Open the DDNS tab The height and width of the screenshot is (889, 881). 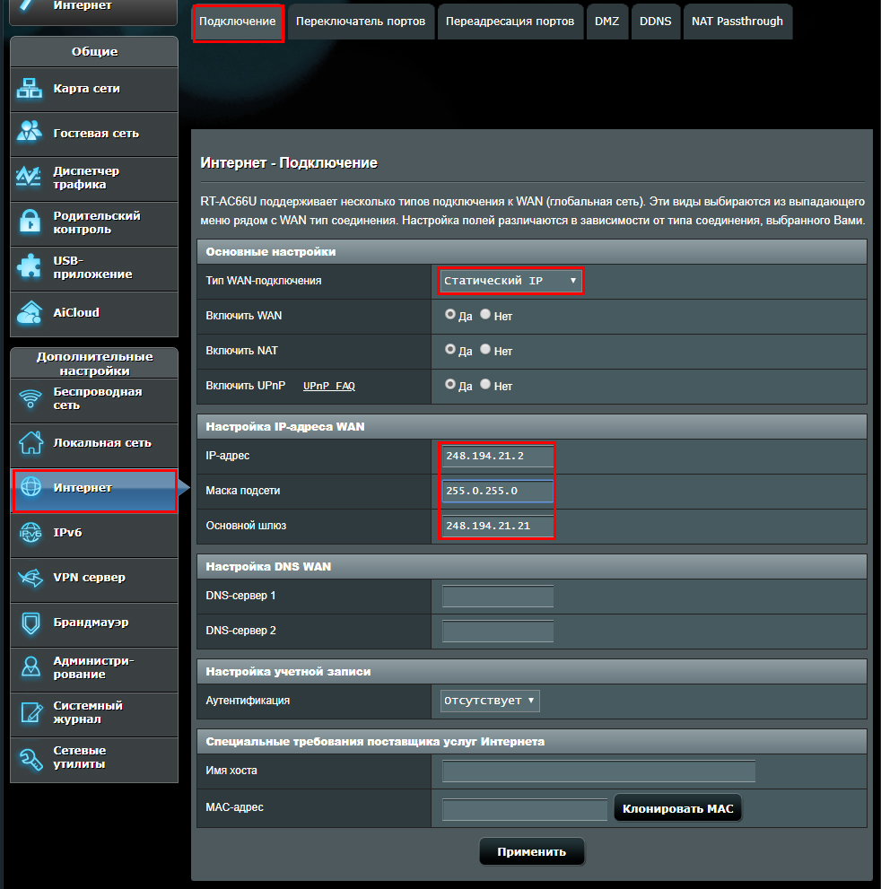[x=655, y=22]
